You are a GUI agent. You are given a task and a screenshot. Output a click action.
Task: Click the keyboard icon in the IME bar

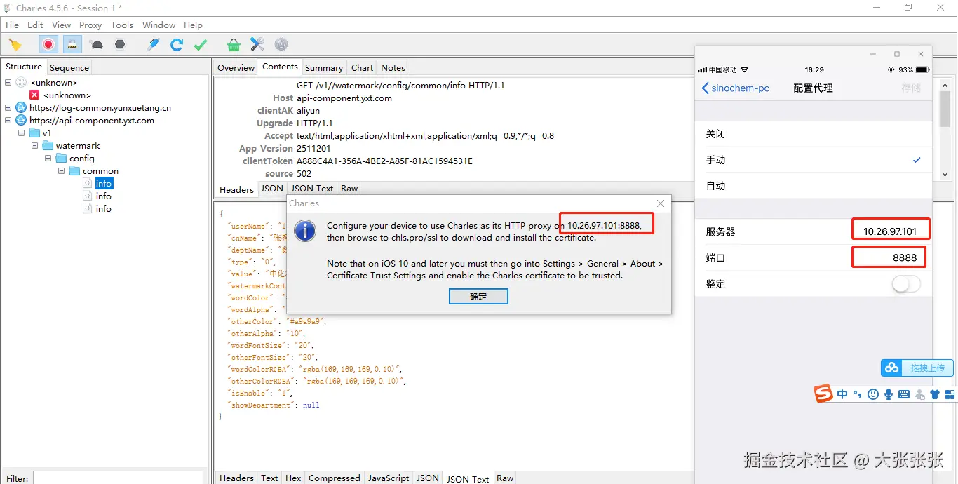click(904, 394)
